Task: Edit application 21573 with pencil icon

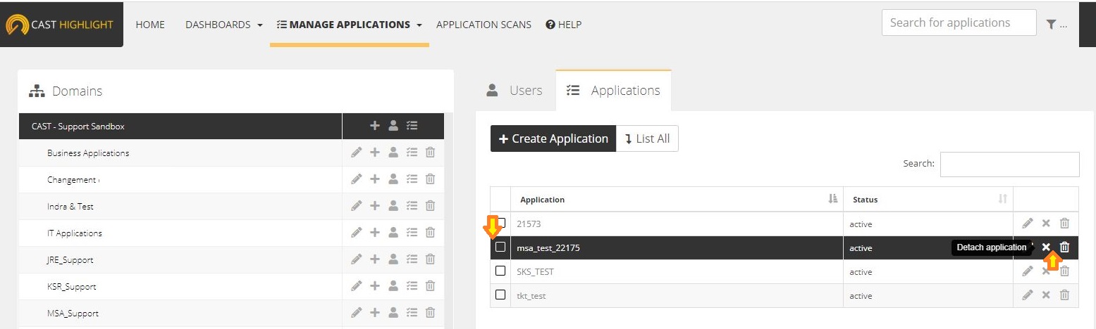Action: 1028,224
